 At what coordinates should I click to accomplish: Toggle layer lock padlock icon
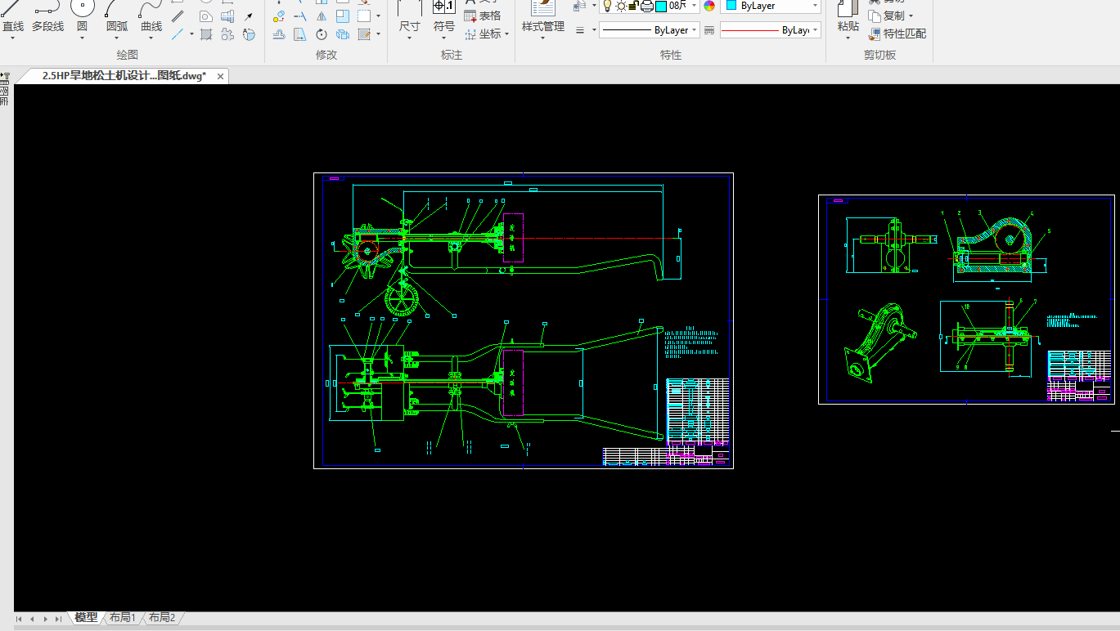tap(633, 6)
